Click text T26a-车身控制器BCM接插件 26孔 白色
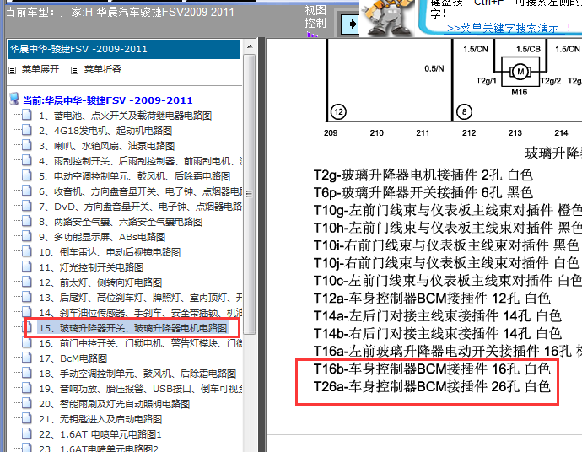Viewport: 582px width, 452px height. click(x=432, y=387)
